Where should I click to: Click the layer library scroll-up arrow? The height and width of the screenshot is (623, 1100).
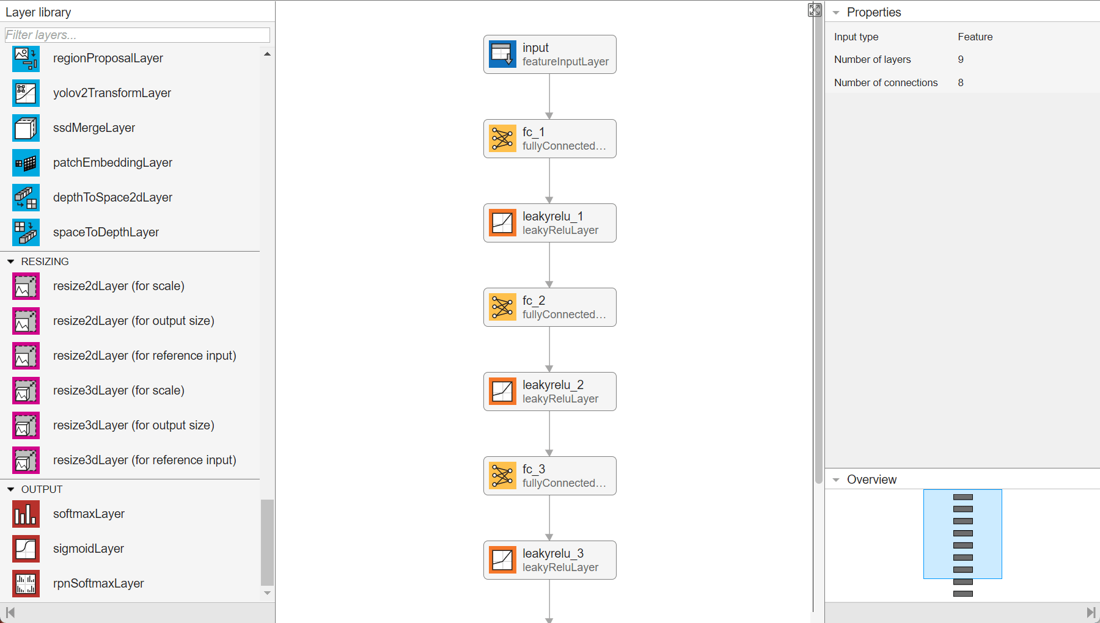(267, 54)
